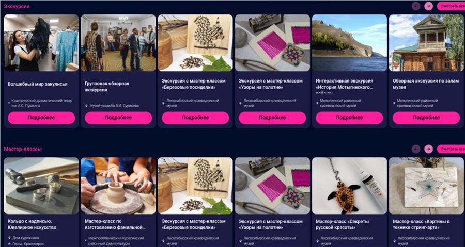This screenshot has width=465, height=247.
Task: Click Подробнее under Волшебный мир закулисья
Action: pyautogui.click(x=41, y=118)
